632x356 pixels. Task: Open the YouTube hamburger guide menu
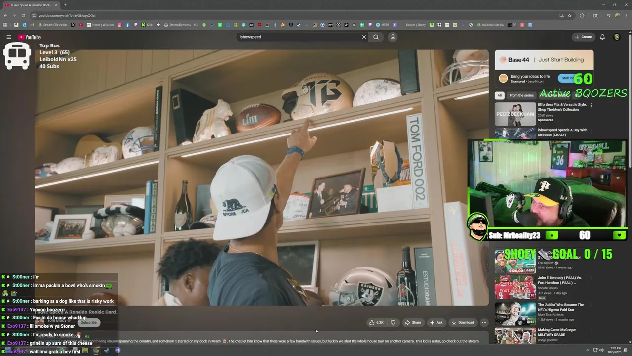8,37
